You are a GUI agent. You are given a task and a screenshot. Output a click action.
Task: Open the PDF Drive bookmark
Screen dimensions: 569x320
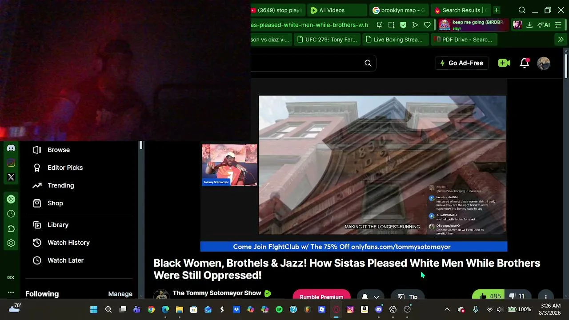point(463,40)
